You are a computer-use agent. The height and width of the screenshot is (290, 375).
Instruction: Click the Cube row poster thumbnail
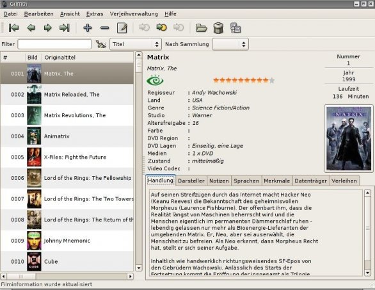click(x=34, y=261)
